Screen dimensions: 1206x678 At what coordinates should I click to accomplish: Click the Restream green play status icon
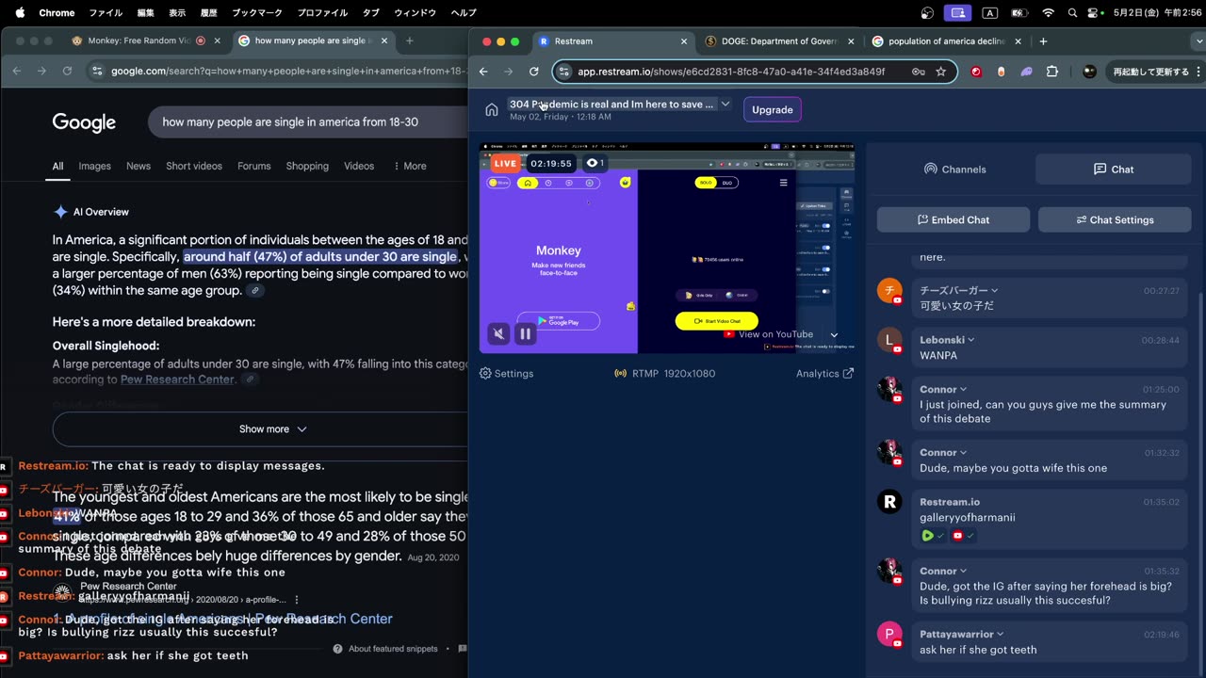(928, 536)
